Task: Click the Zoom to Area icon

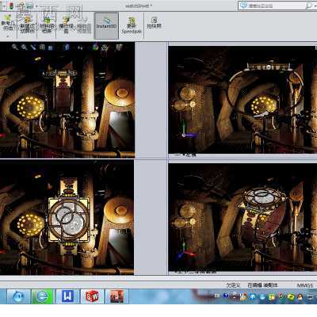Action: (x=24, y=48)
